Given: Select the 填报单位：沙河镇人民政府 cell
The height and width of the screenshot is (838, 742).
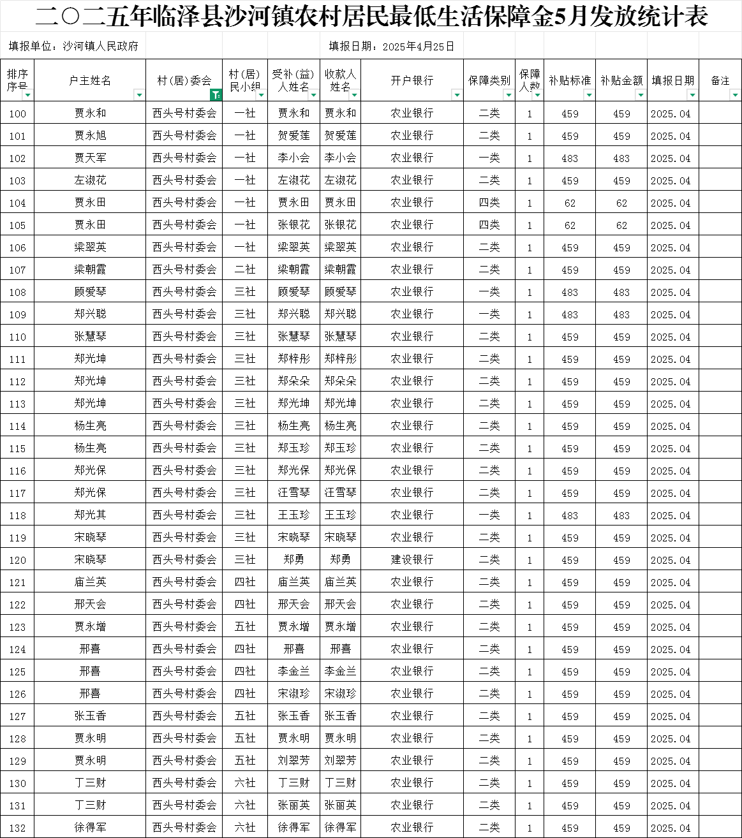Looking at the screenshot, I should click(73, 46).
